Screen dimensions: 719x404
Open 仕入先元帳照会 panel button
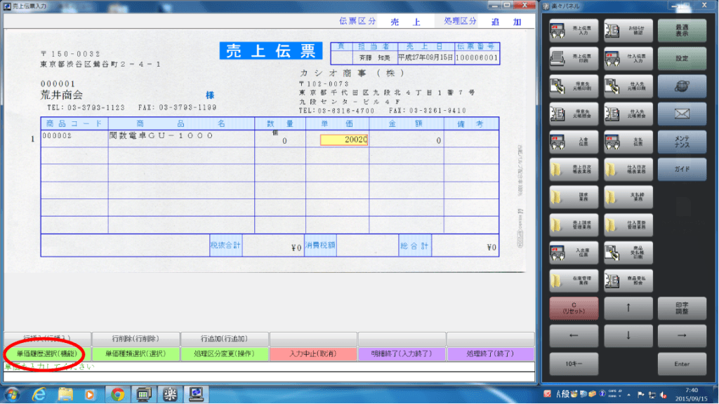click(x=628, y=114)
